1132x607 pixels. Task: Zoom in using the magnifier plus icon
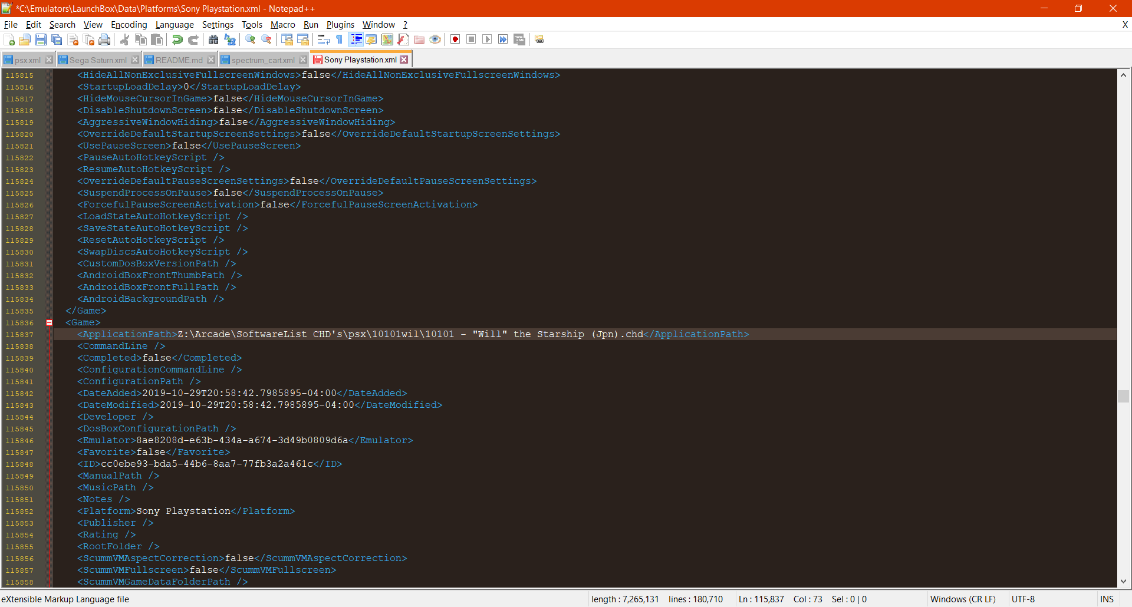click(x=251, y=39)
